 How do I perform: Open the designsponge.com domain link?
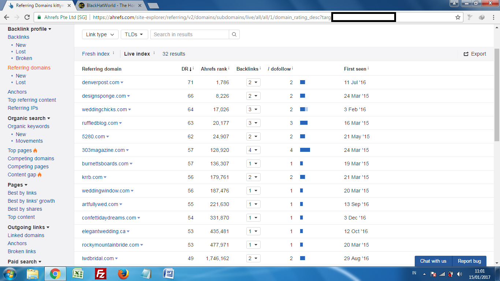[x=104, y=96]
